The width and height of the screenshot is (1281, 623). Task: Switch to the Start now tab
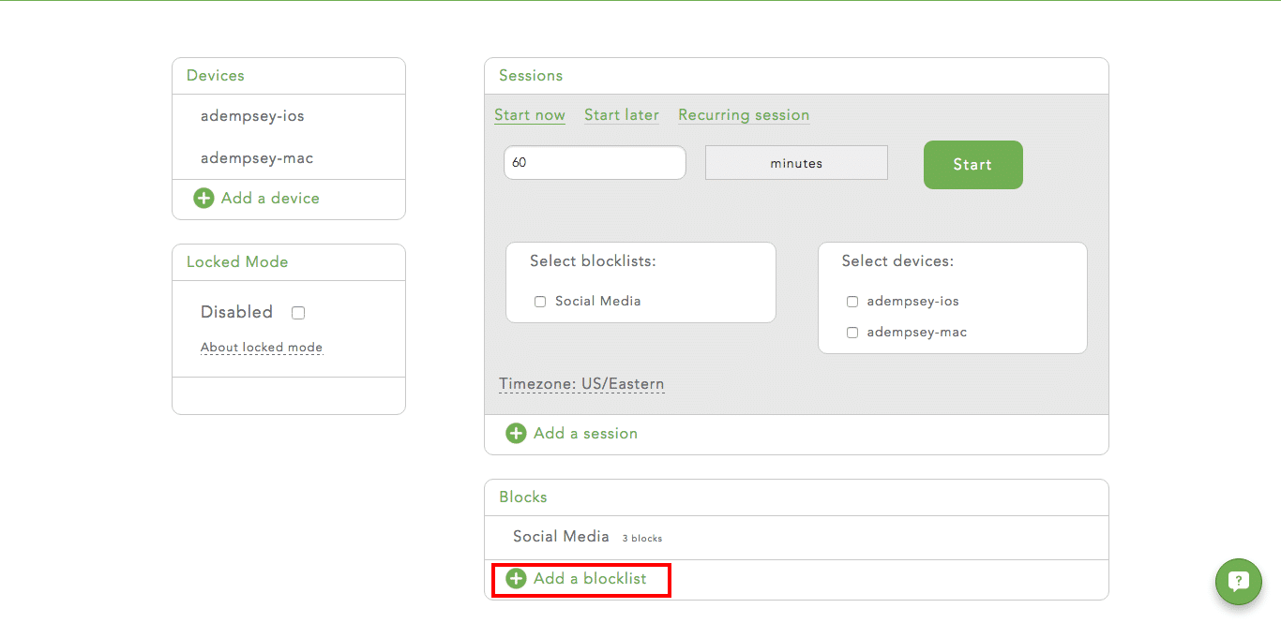(x=530, y=115)
